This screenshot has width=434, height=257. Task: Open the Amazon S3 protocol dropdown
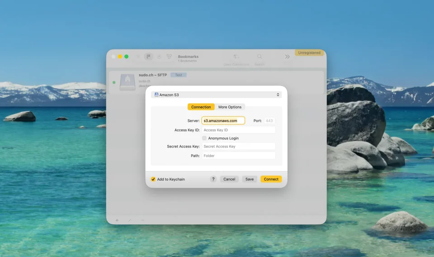[216, 95]
